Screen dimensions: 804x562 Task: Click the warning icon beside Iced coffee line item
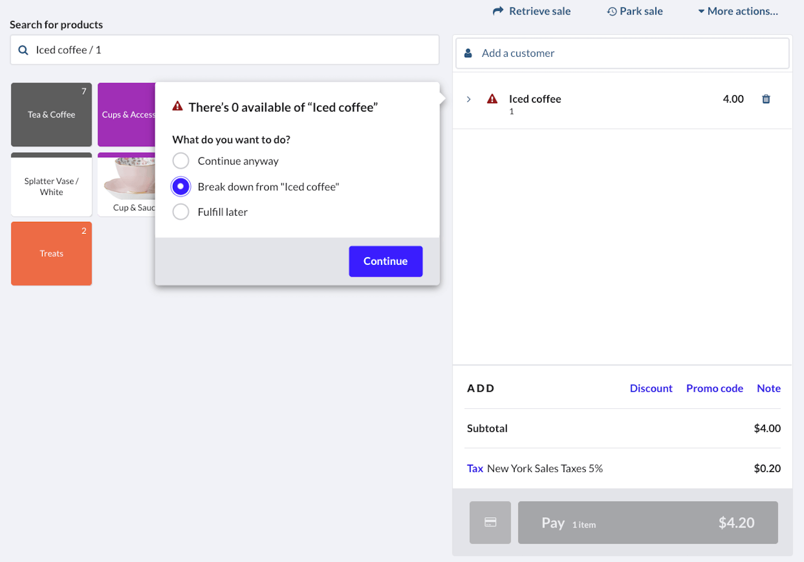point(492,99)
